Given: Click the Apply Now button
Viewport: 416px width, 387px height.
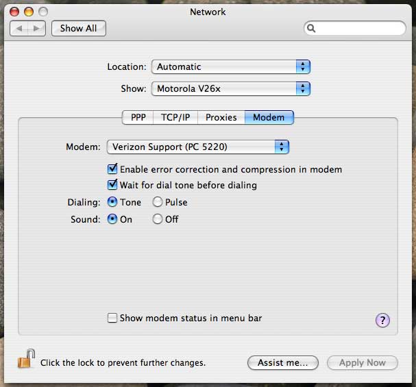Looking at the screenshot, I should click(363, 362).
